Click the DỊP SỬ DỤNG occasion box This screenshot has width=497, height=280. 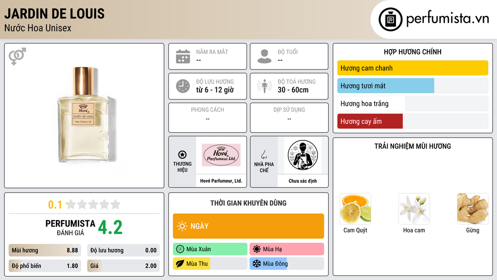(x=289, y=118)
